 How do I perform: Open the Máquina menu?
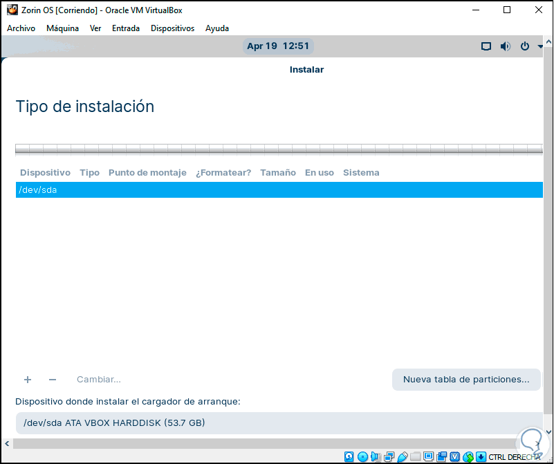click(62, 28)
